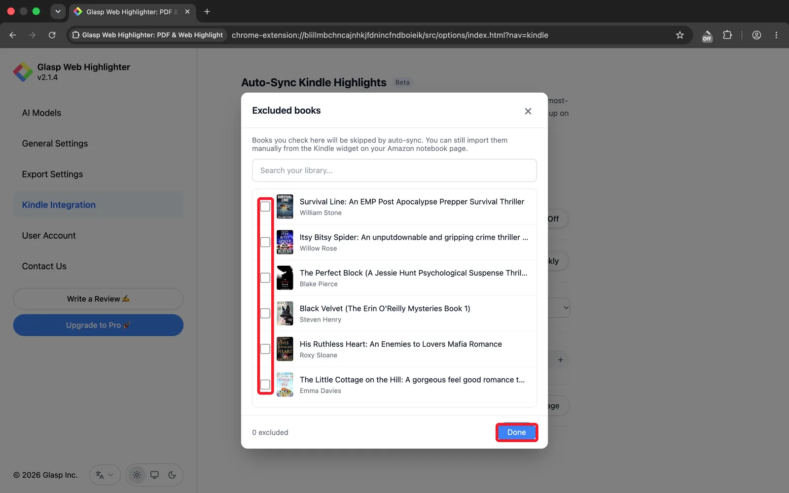Viewport: 789px width, 493px height.
Task: Open User Account section
Action: point(98,236)
